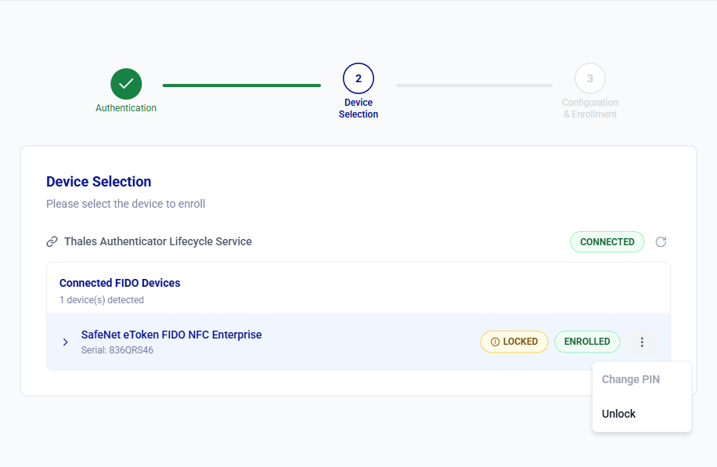Click the LOCKED status badge

click(514, 342)
